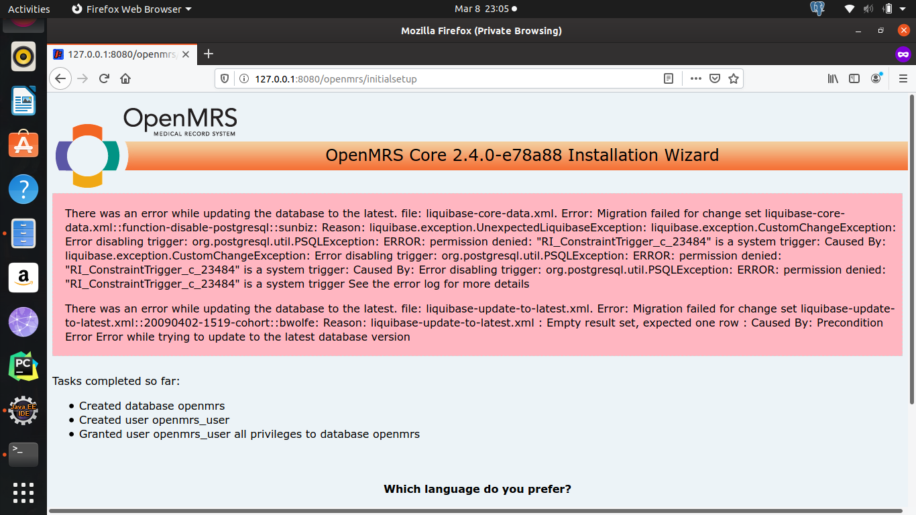
Task: Open the page actions three-dots menu
Action: click(x=696, y=78)
